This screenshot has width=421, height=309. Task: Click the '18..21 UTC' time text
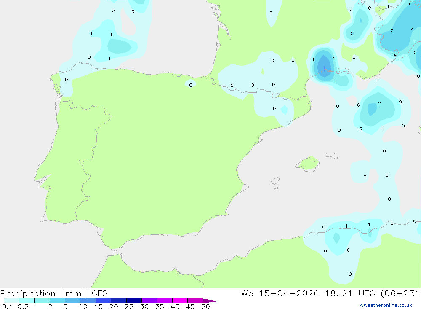[350, 293]
